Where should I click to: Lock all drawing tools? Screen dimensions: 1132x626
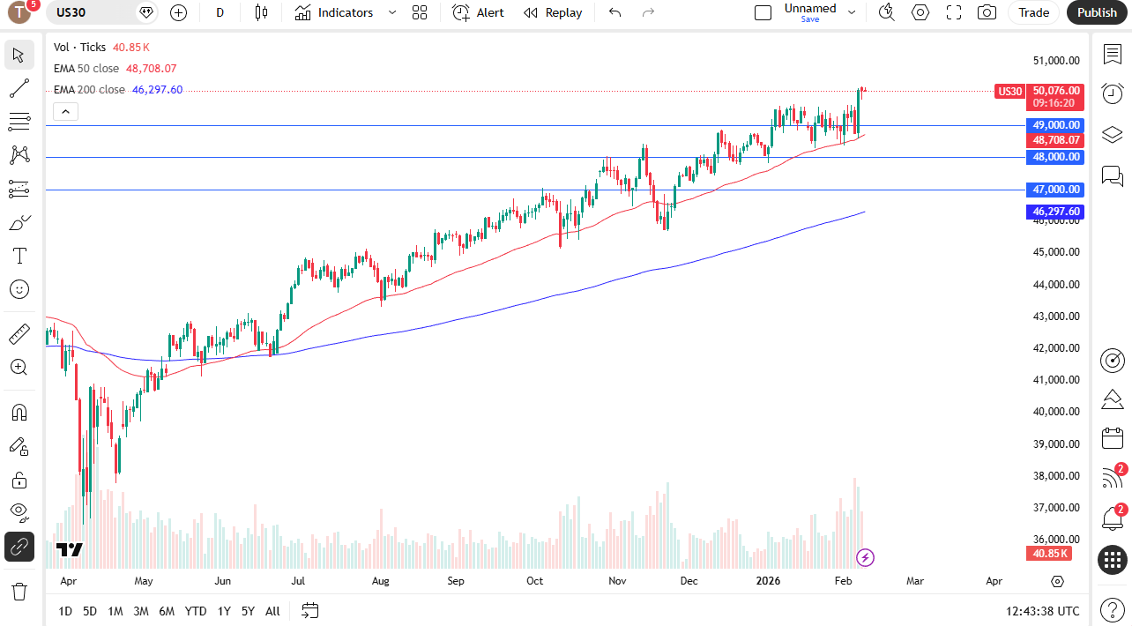[x=19, y=480]
